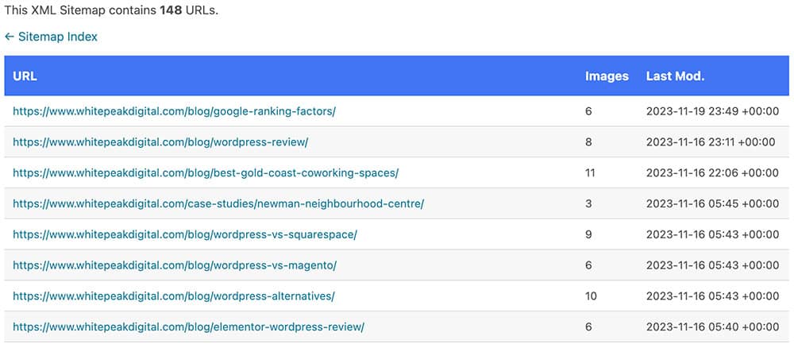Click image count 6 in wordpress-vs-magento row

588,265
